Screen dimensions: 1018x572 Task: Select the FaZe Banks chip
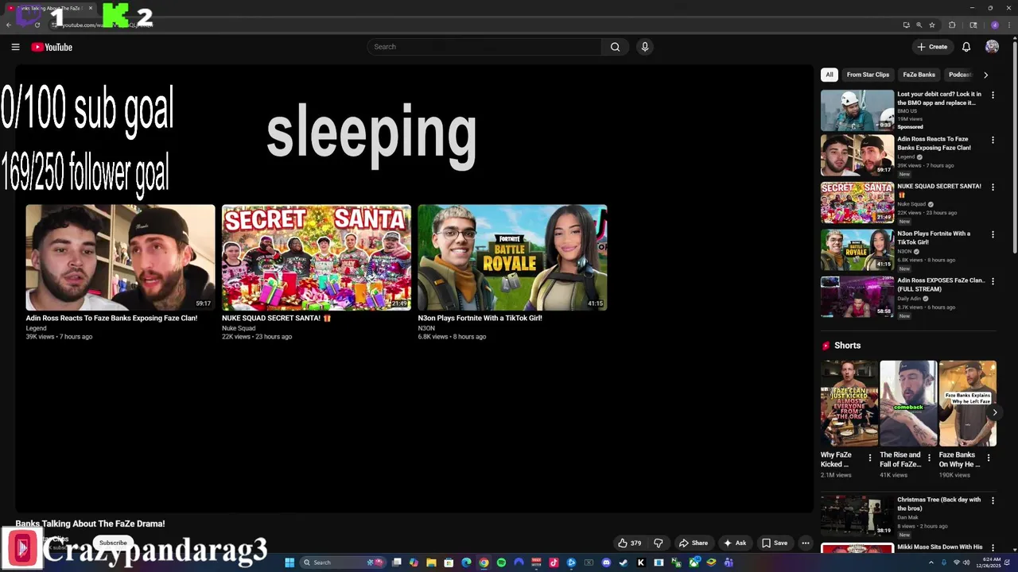pos(919,75)
